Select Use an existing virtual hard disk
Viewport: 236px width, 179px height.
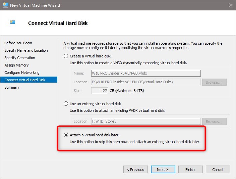tap(66, 104)
